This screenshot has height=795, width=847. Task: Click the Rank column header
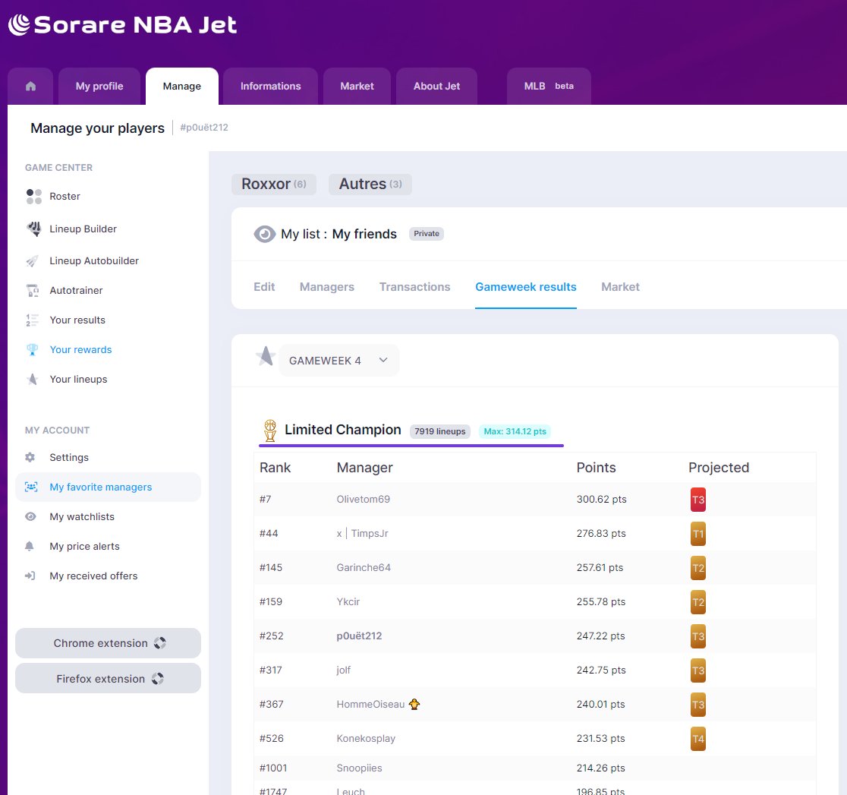point(275,468)
